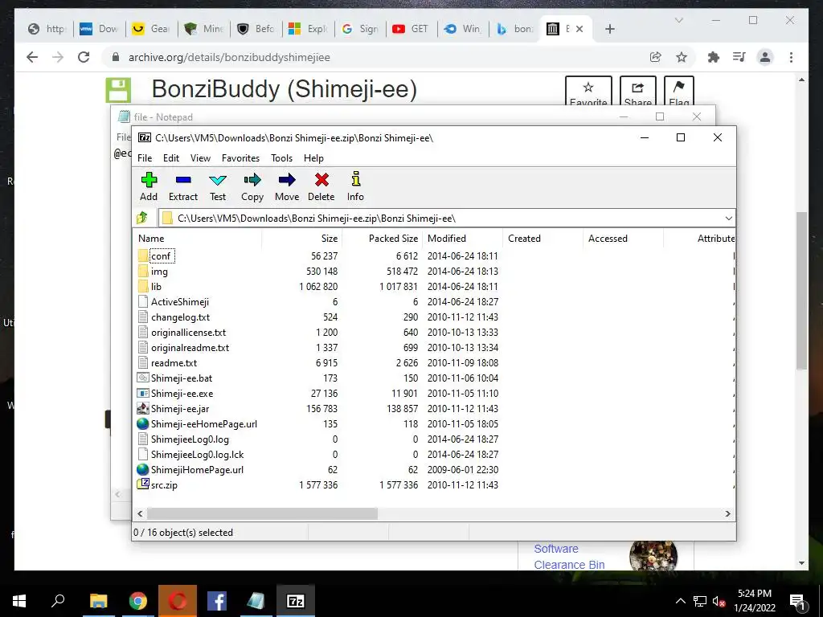This screenshot has height=617, width=823.
Task: Open the notifications center icon
Action: (797, 601)
